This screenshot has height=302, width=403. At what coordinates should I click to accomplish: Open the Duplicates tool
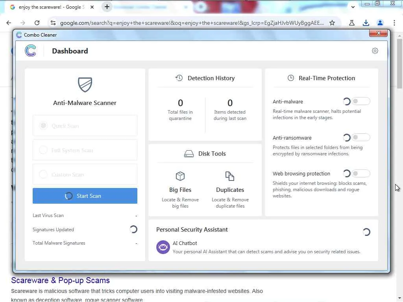tap(230, 190)
